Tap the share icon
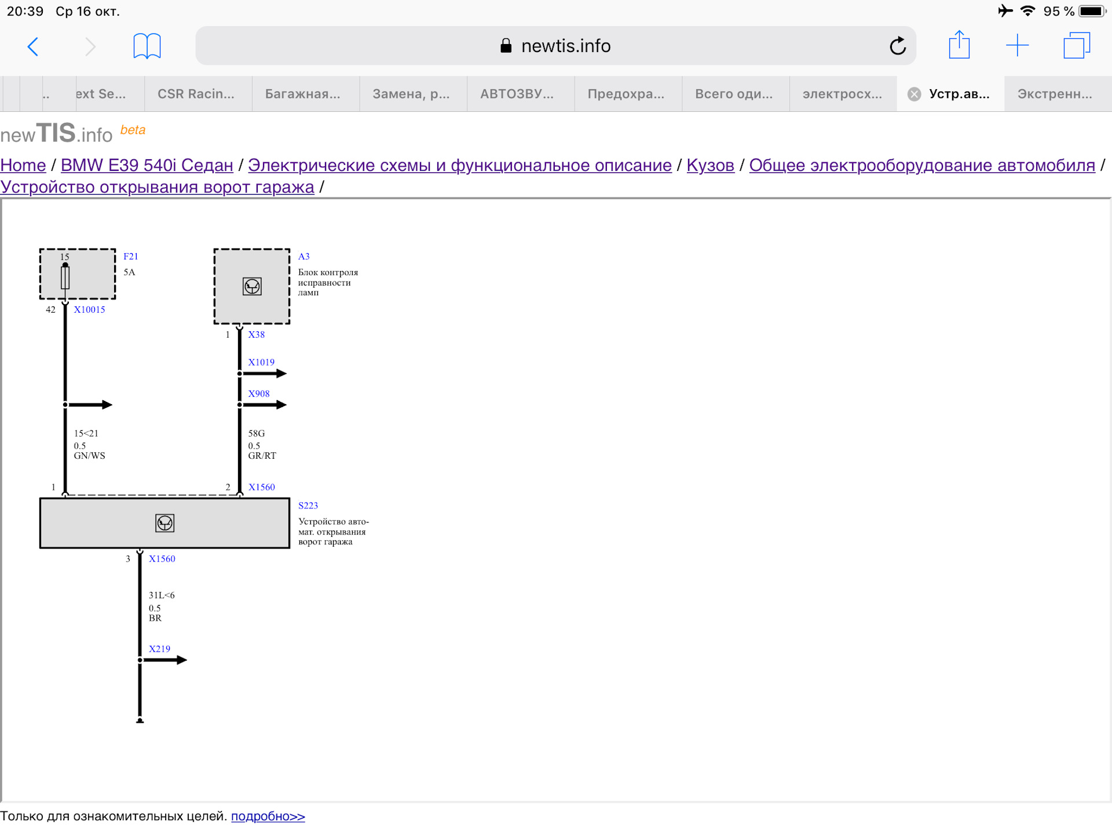 click(x=959, y=45)
